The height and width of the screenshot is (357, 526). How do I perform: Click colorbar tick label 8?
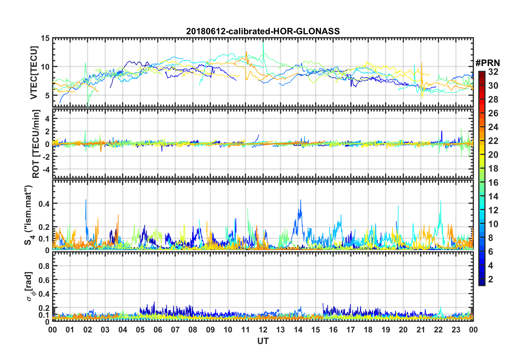point(491,238)
